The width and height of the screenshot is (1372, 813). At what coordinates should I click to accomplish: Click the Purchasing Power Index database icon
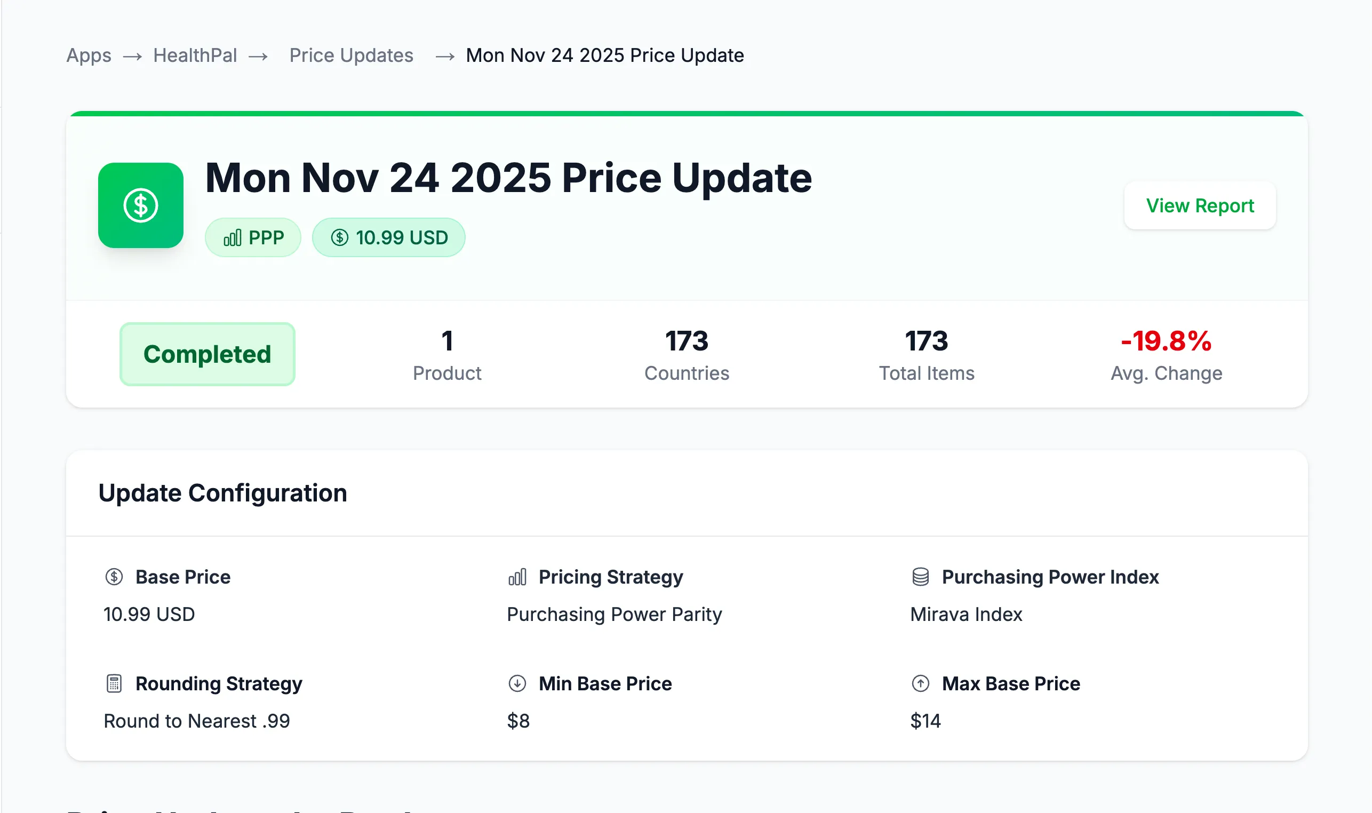click(921, 577)
